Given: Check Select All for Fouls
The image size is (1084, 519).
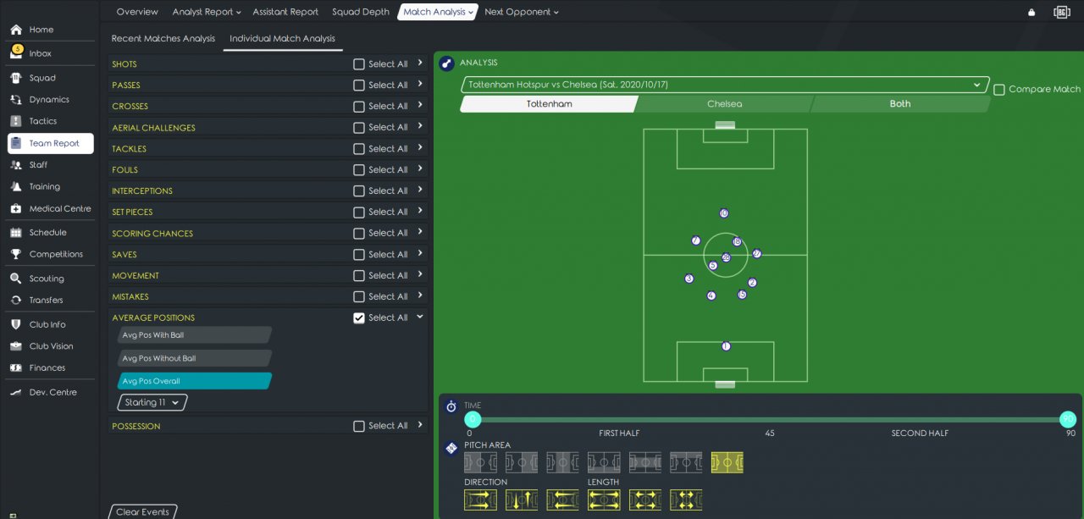Looking at the screenshot, I should (359, 170).
